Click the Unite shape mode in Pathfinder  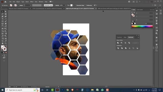(x=118, y=43)
